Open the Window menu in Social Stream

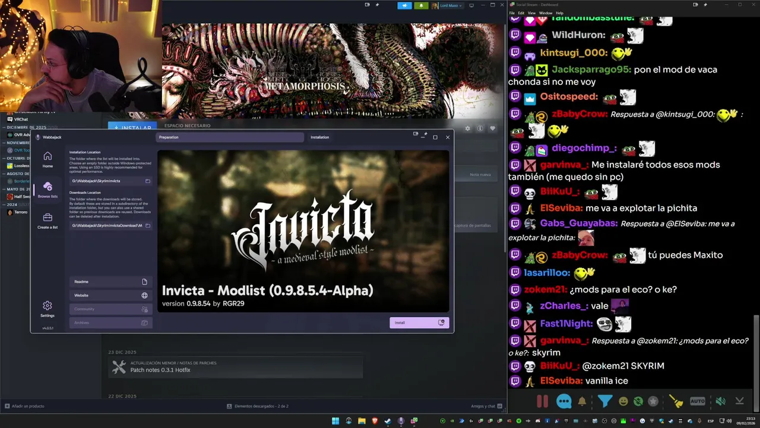(545, 12)
